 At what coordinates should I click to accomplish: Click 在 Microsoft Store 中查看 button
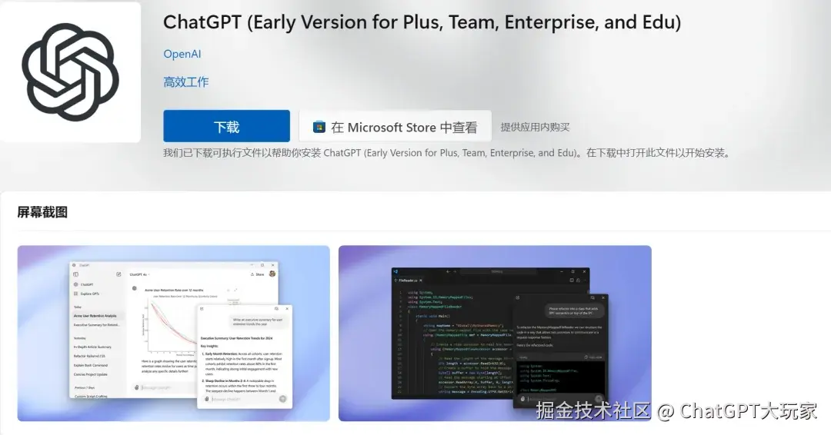[395, 126]
